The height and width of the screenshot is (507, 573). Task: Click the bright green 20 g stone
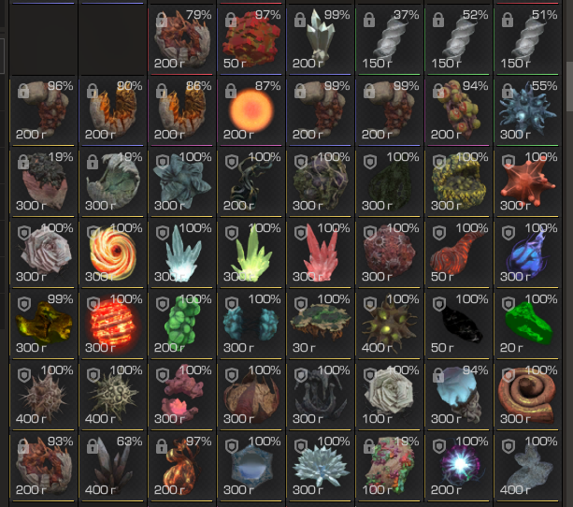pyautogui.click(x=528, y=324)
